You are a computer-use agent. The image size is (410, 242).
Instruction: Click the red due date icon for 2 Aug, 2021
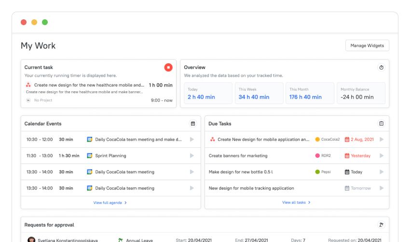[347, 139]
